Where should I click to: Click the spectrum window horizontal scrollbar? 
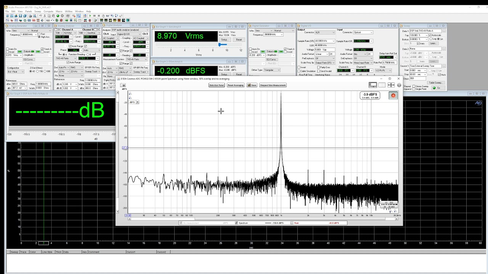pos(263,219)
